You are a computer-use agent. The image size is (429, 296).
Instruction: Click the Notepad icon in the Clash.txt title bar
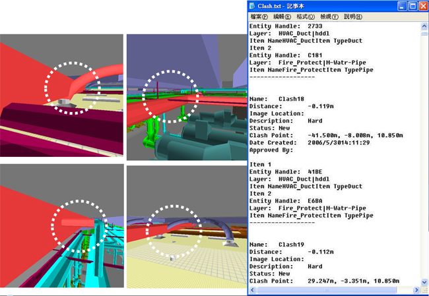(x=252, y=6)
